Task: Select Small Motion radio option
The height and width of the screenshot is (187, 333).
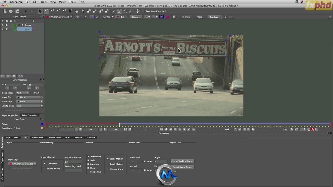Action: pyautogui.click(x=108, y=164)
